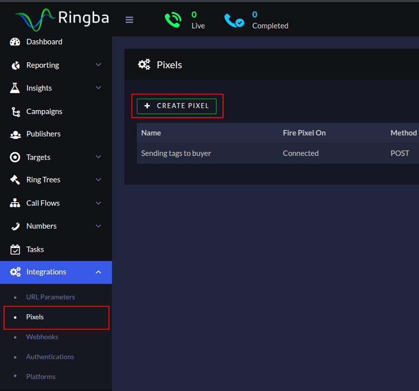
Task: Click the Reporting pie chart icon
Action: click(x=15, y=65)
